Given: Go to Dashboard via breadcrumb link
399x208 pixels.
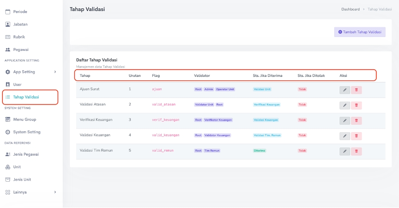Looking at the screenshot, I should click(x=351, y=9).
